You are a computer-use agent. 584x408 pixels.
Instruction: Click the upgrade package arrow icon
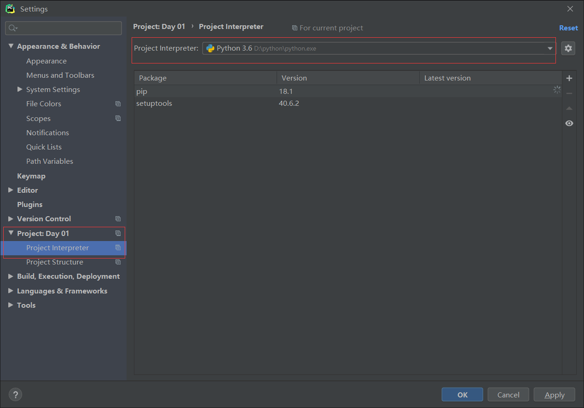569,109
